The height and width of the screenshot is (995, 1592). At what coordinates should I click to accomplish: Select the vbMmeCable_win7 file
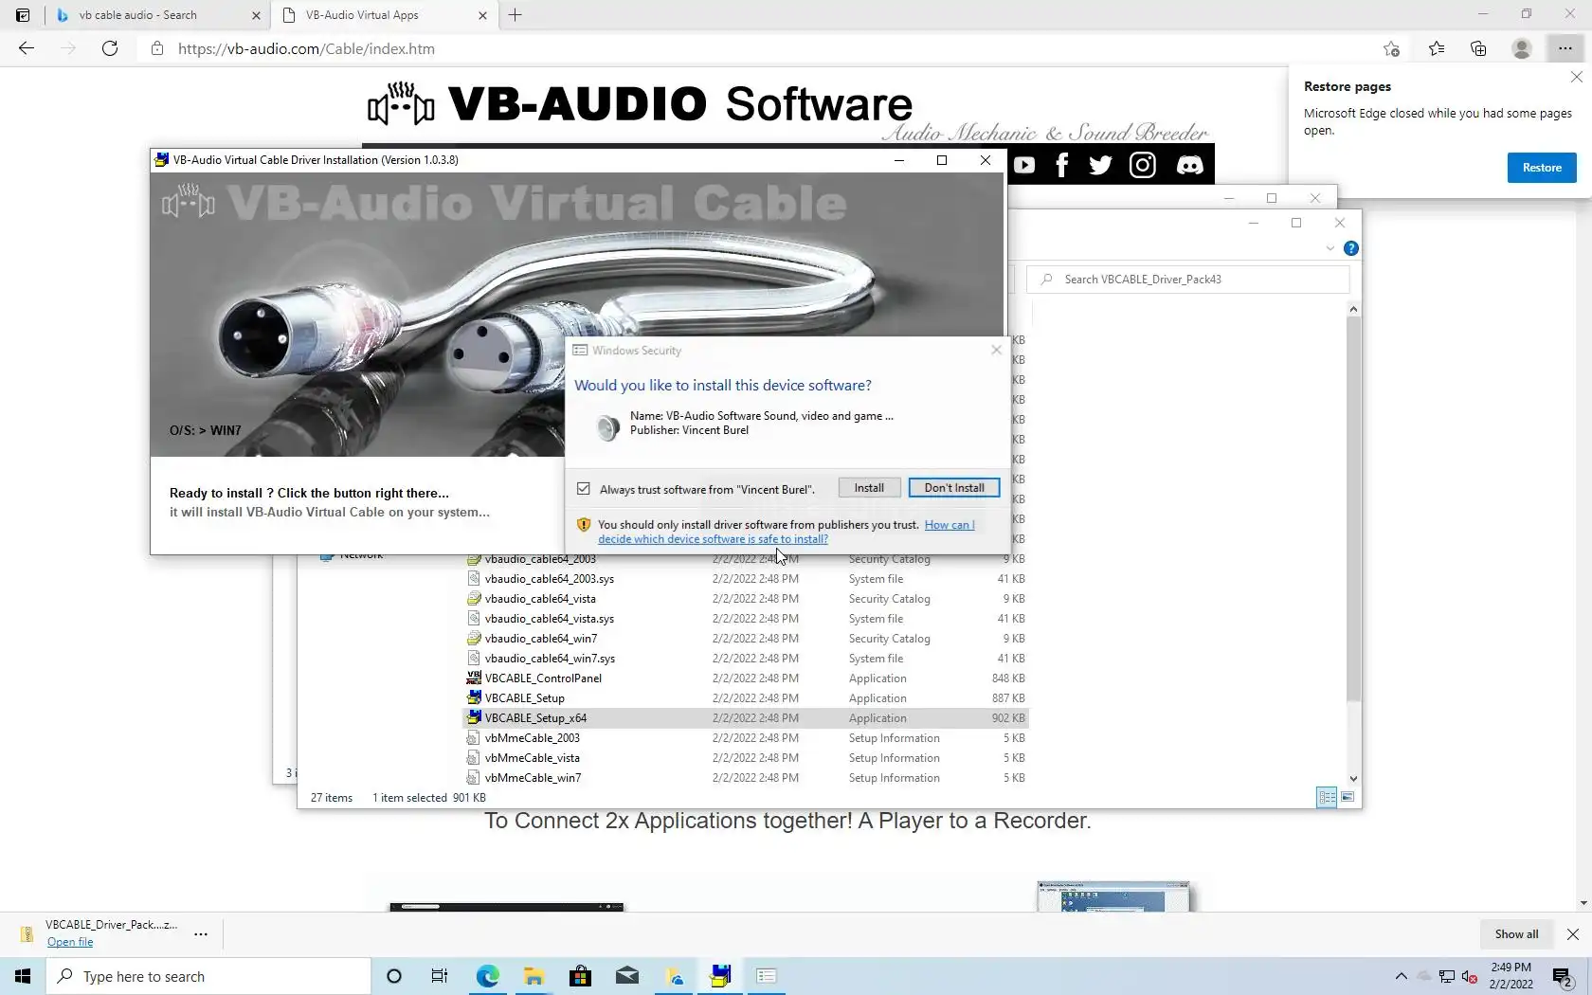click(x=745, y=778)
